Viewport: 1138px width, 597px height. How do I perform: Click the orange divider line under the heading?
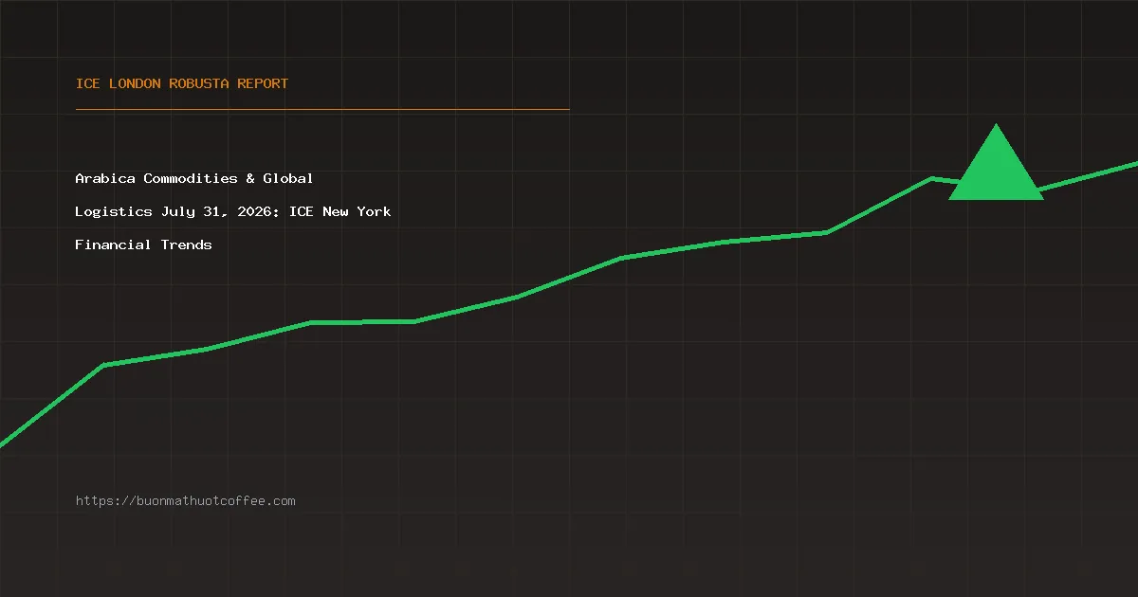coord(322,109)
